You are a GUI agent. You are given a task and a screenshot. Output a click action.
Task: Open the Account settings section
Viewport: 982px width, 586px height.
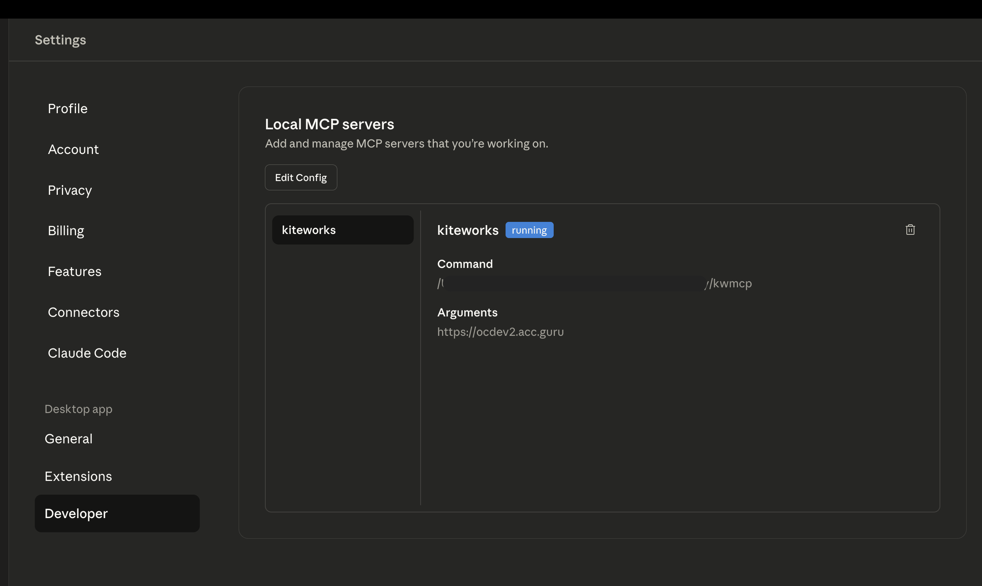click(x=73, y=149)
